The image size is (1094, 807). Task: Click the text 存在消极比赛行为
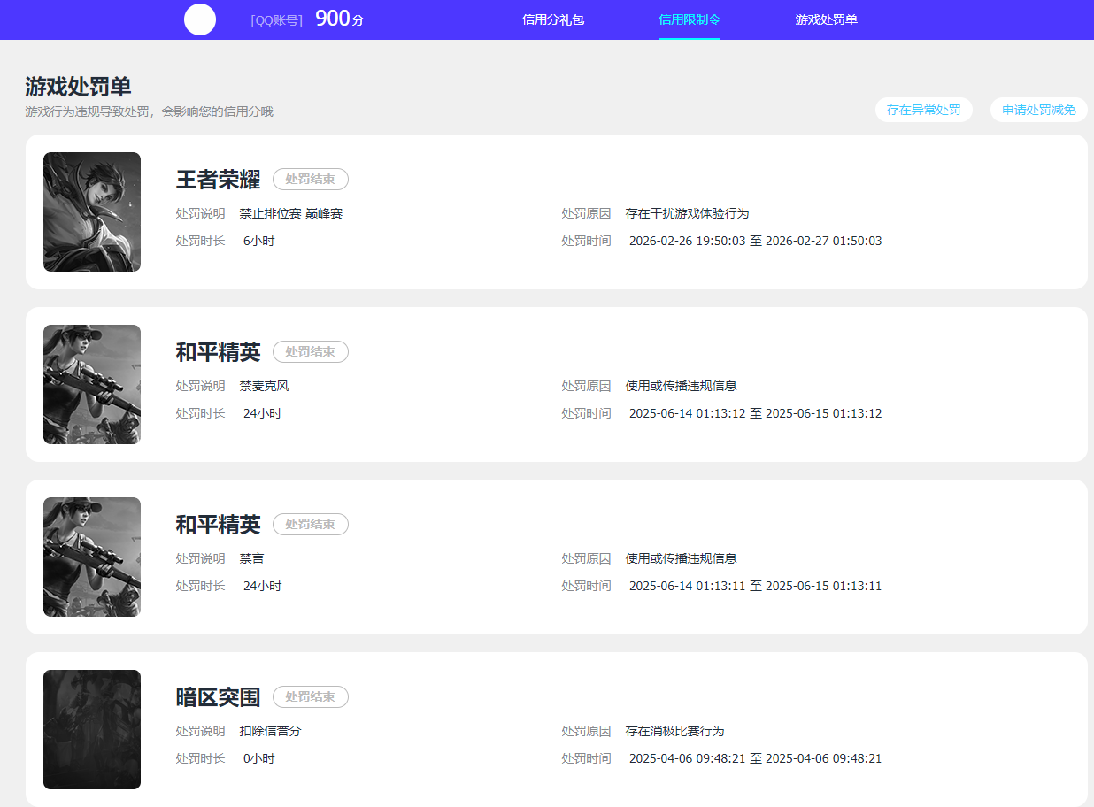(674, 732)
